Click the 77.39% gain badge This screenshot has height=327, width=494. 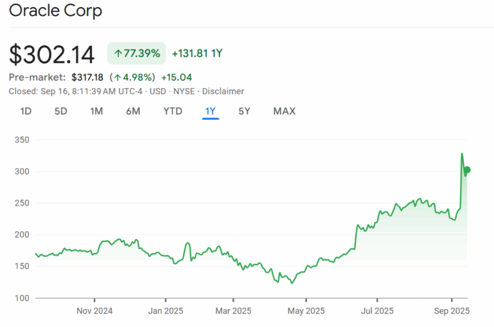(136, 53)
